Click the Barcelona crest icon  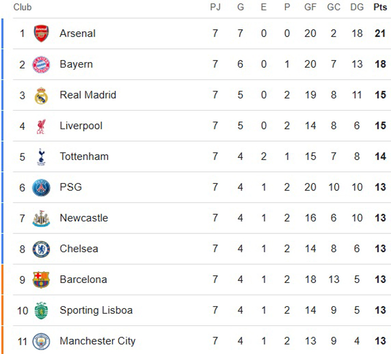[x=41, y=280]
